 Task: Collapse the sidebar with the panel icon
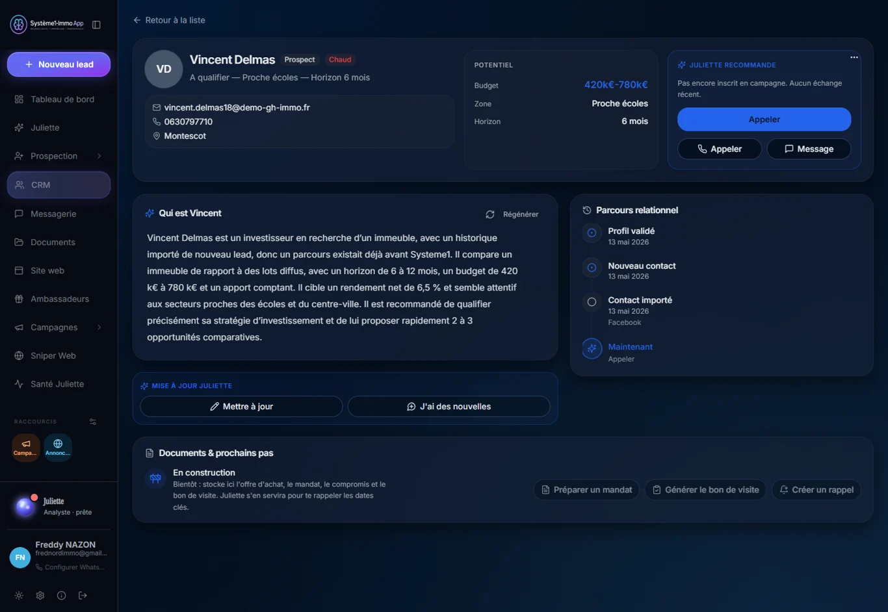(96, 25)
